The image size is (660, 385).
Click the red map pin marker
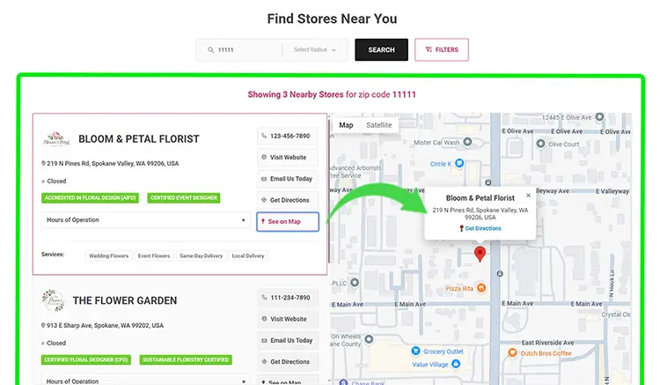[480, 254]
